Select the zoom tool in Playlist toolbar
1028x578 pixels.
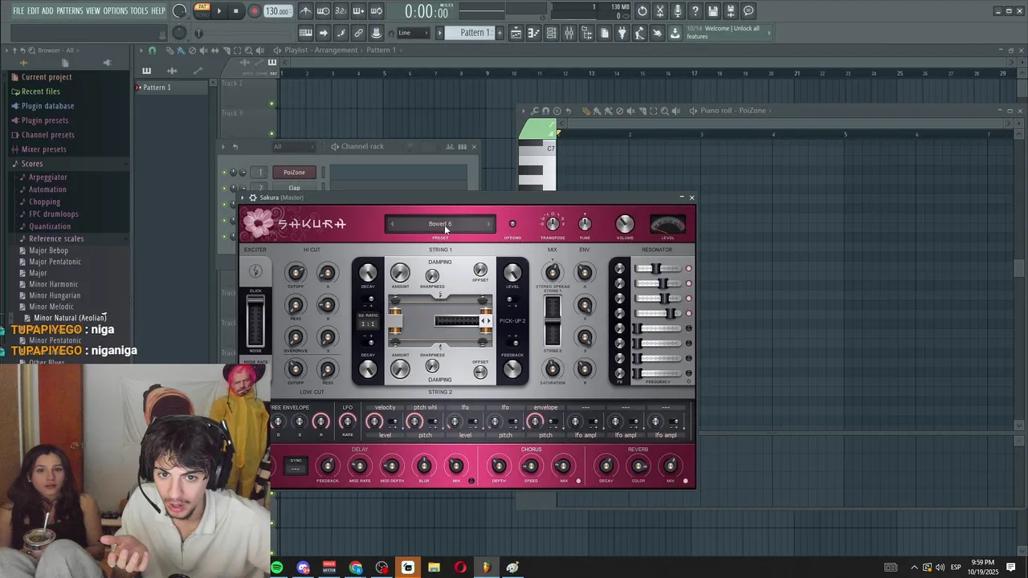(248, 51)
